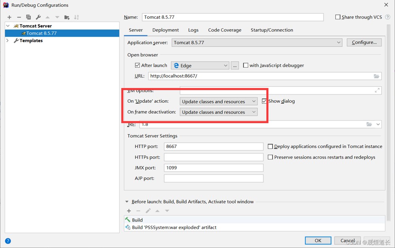Move configuration up in the list
The image size is (395, 248).
[x=48, y=17]
